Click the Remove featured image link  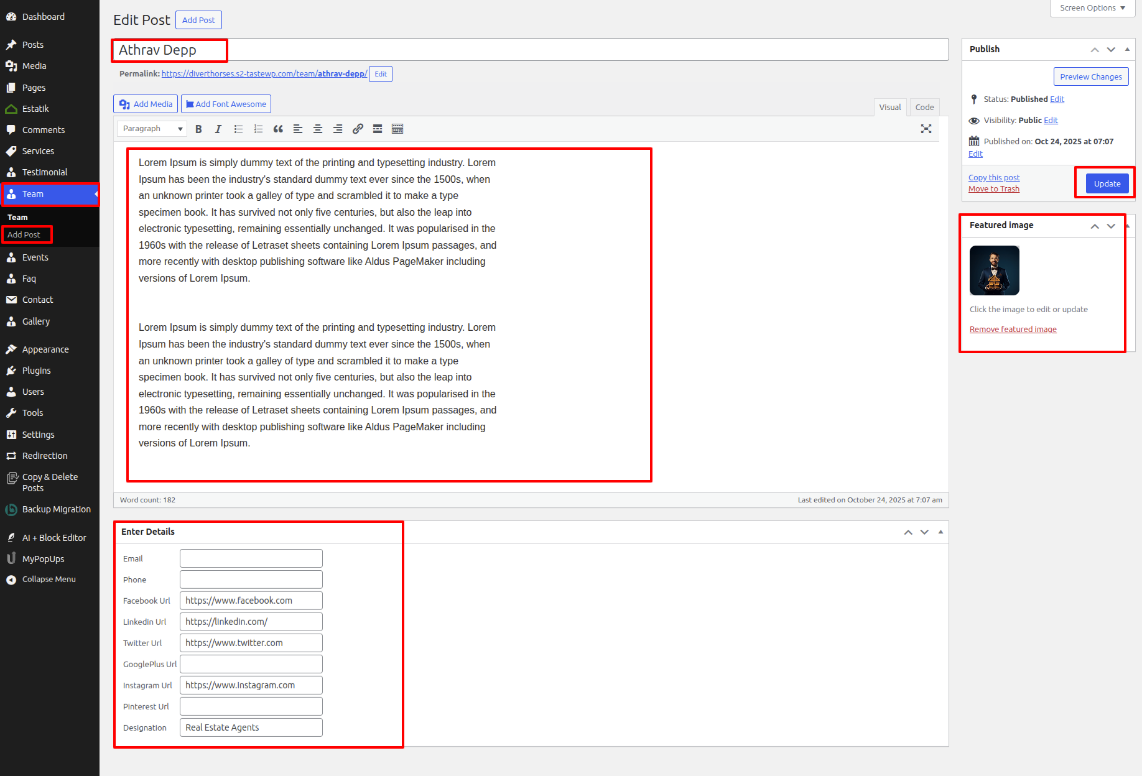[x=1013, y=330]
